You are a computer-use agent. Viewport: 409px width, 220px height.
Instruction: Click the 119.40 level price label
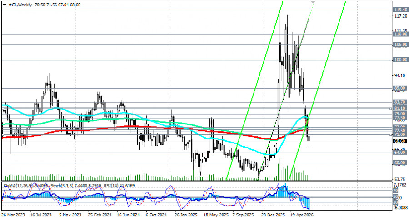400,10
